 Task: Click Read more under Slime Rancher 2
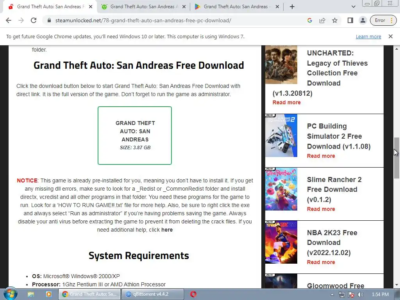click(321, 209)
